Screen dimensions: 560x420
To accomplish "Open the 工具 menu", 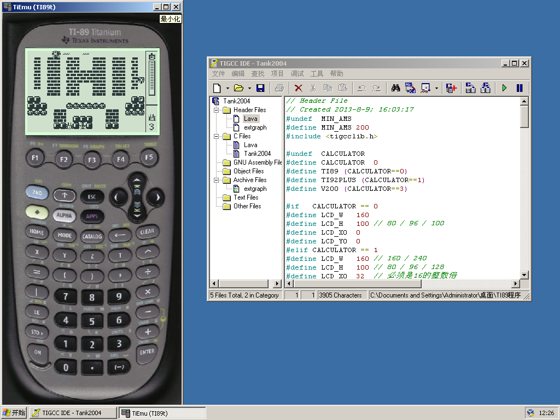I will click(x=317, y=74).
